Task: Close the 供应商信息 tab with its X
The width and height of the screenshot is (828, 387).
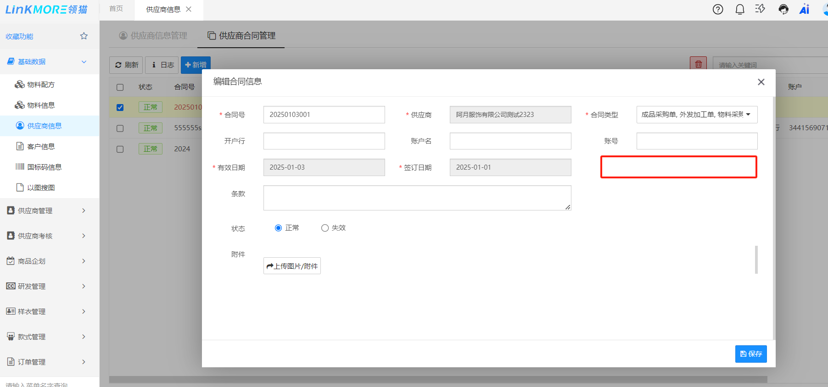Action: click(x=189, y=9)
